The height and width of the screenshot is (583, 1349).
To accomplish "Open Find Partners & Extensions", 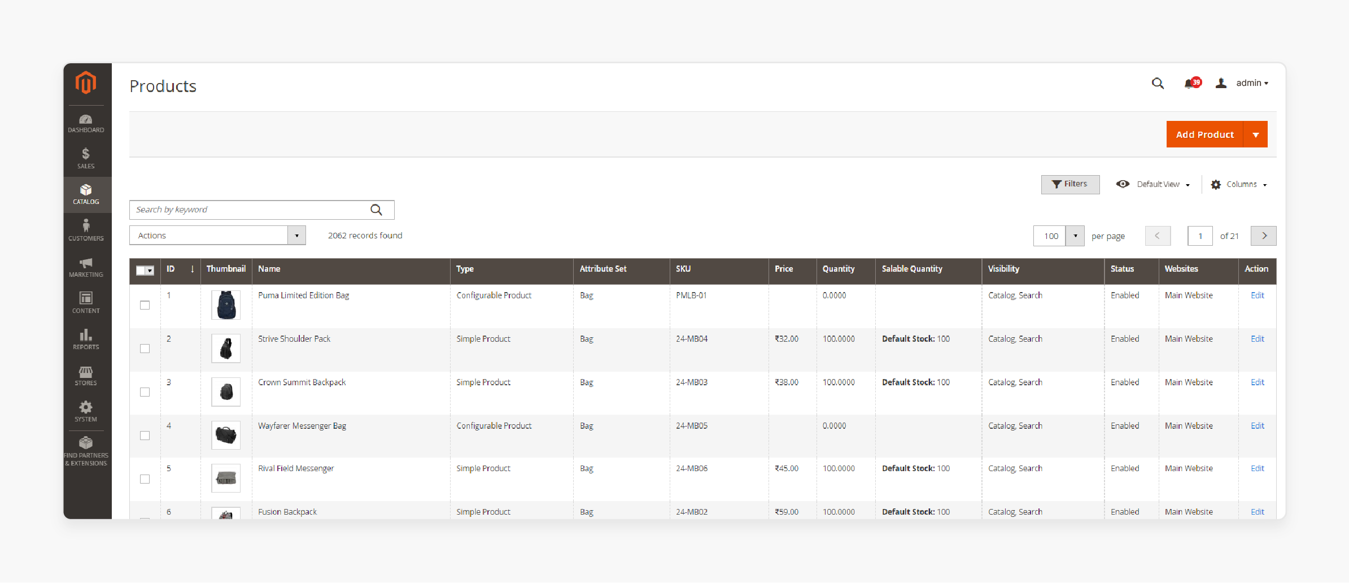I will (86, 451).
